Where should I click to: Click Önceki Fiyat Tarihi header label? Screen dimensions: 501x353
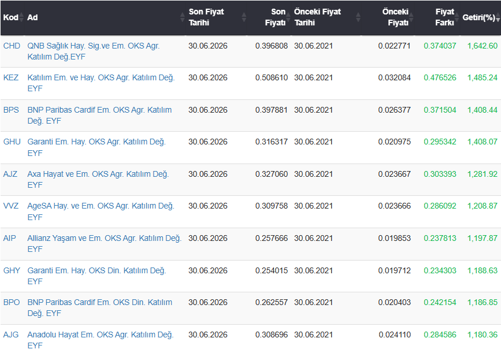pos(318,17)
